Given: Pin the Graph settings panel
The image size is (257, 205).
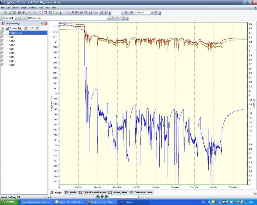Looking at the screenshot, I should tap(42, 23).
